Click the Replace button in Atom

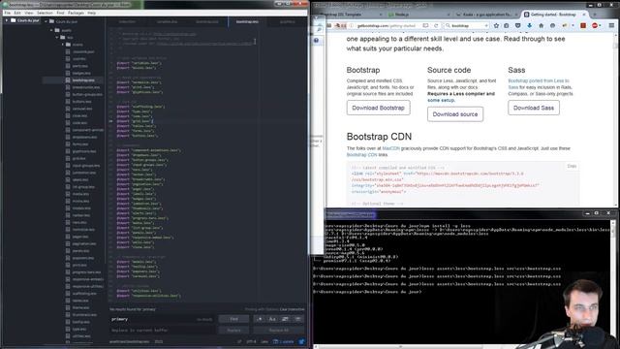click(233, 330)
